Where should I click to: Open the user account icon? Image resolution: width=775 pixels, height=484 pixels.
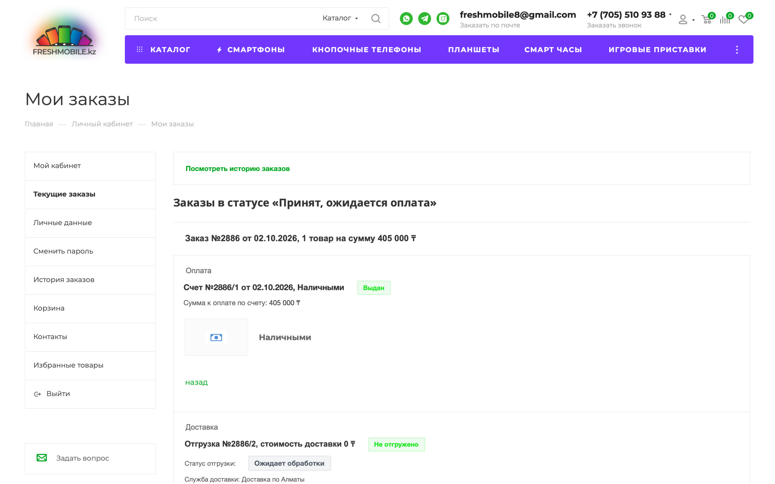tap(683, 19)
